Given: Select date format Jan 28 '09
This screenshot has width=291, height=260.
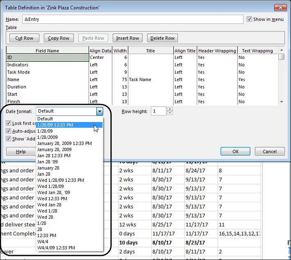Looking at the screenshot, I should (x=69, y=162).
